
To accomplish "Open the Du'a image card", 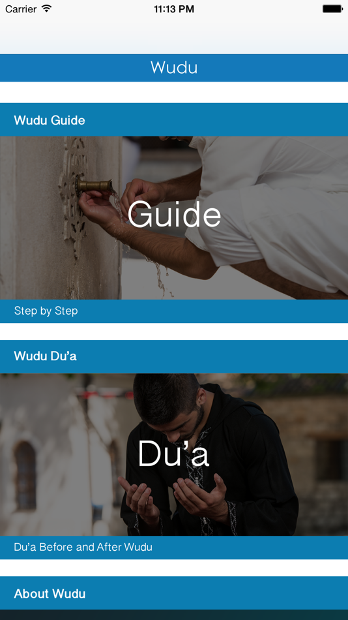I will pos(174,454).
